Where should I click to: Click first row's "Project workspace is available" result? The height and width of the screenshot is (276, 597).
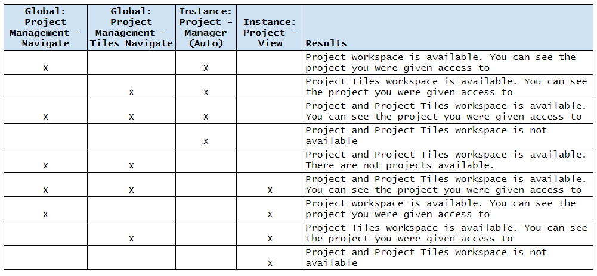tap(446, 62)
